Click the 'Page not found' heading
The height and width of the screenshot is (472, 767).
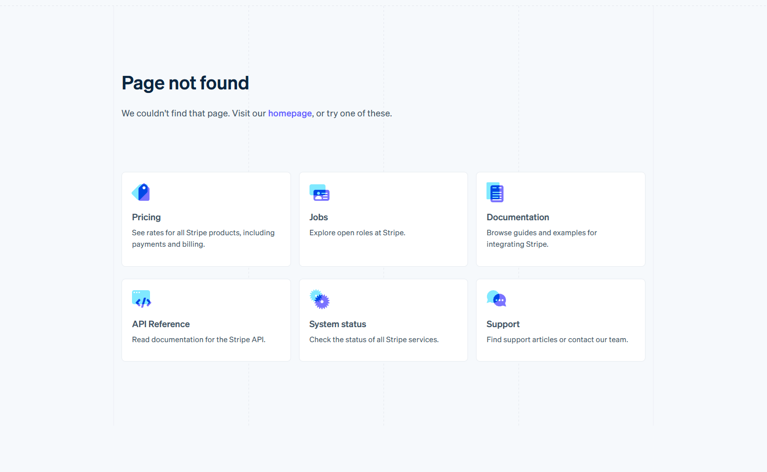[185, 83]
